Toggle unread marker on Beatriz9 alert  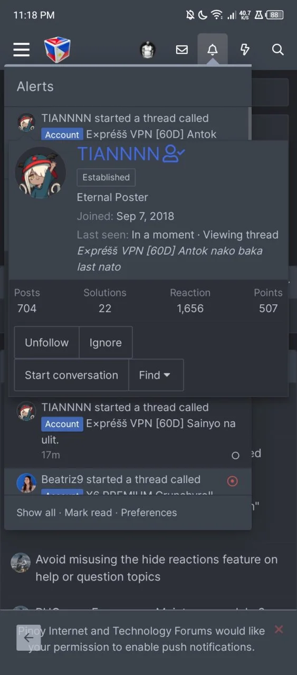[x=232, y=481]
